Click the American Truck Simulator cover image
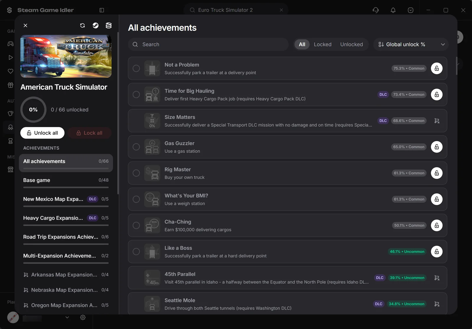Viewport: 472px width, 329px height. pyautogui.click(x=66, y=56)
